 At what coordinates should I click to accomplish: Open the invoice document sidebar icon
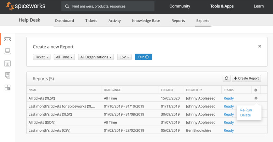8,75
